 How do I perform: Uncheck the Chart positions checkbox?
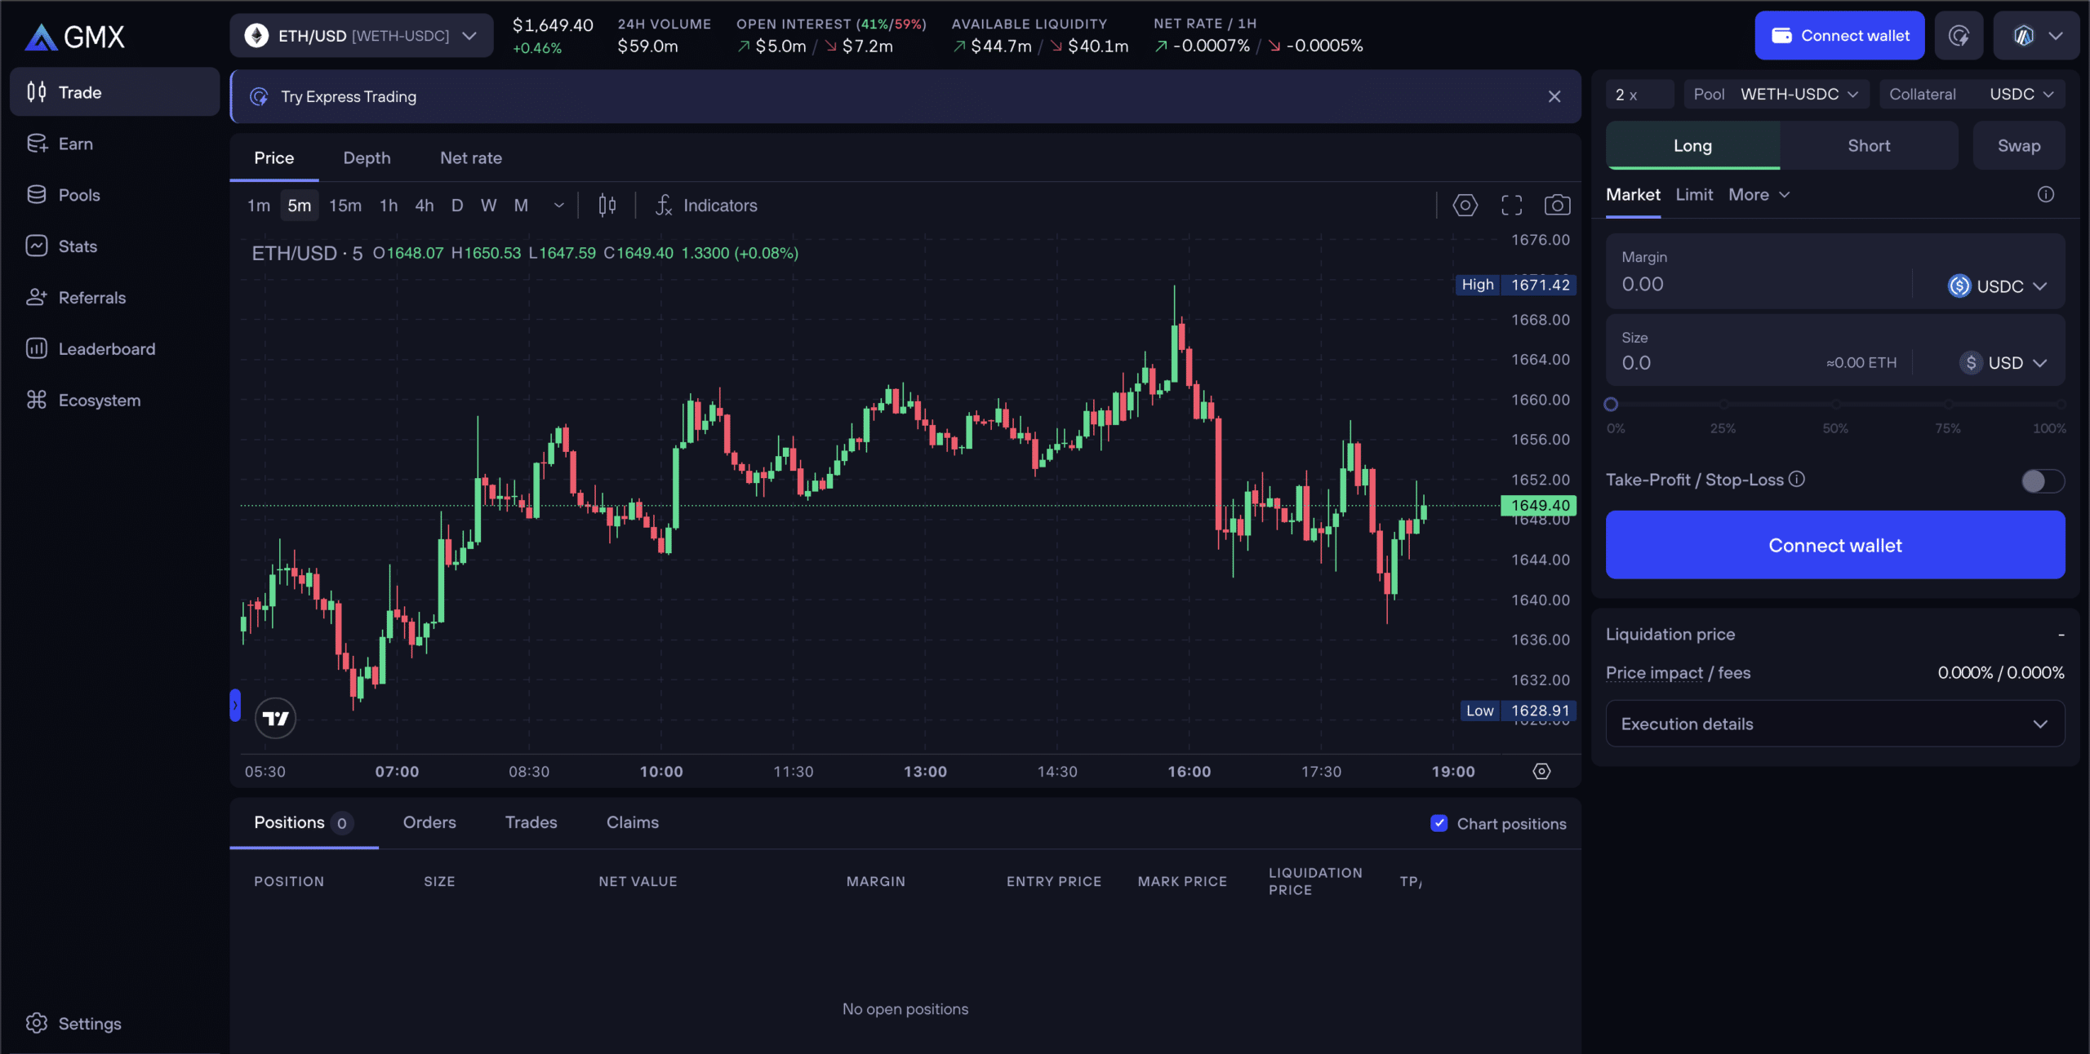tap(1439, 823)
